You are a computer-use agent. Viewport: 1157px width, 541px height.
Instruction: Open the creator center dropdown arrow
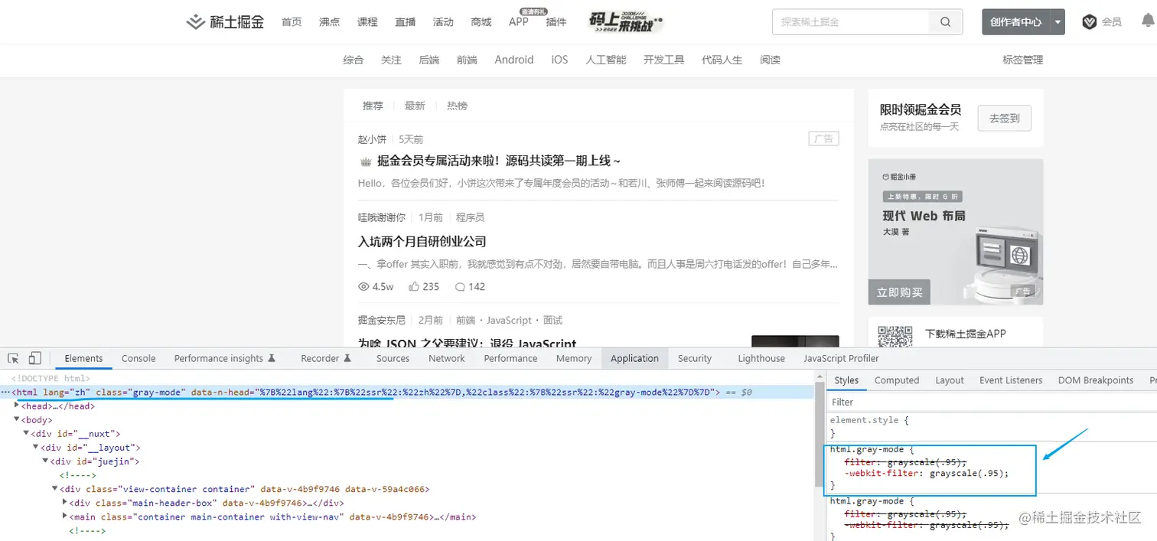(x=1058, y=22)
